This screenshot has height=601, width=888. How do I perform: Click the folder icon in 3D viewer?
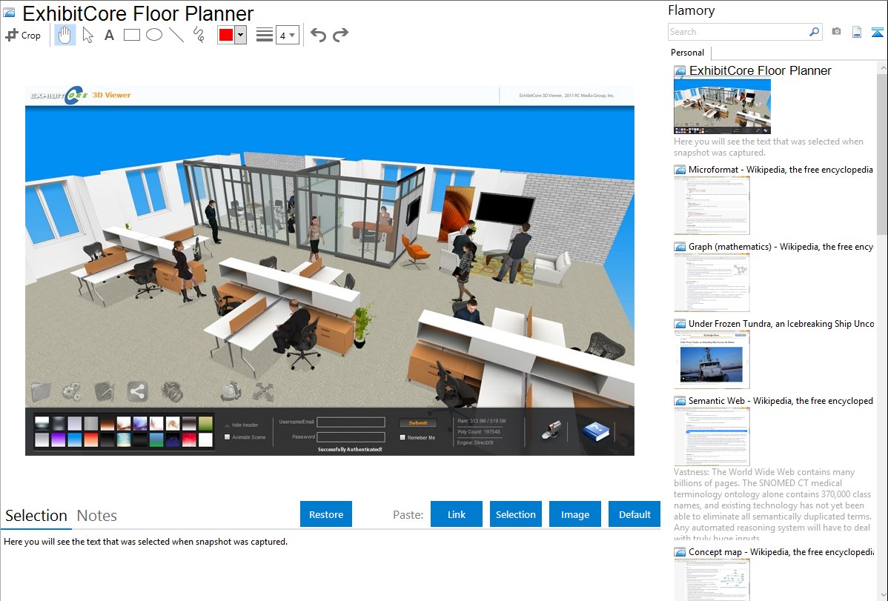tap(42, 391)
